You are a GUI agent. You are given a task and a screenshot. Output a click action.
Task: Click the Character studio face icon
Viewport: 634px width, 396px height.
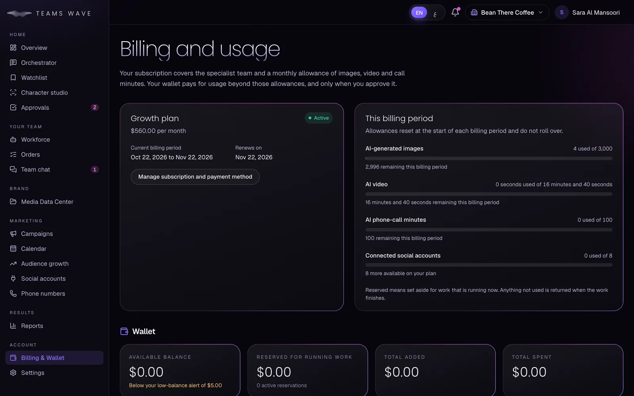point(13,93)
